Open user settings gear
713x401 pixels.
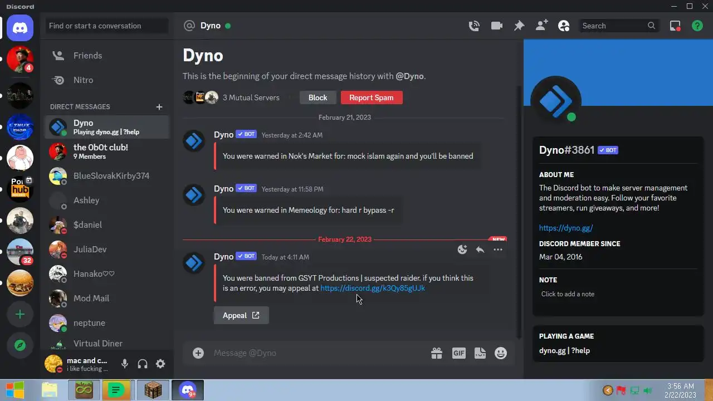pos(160,364)
